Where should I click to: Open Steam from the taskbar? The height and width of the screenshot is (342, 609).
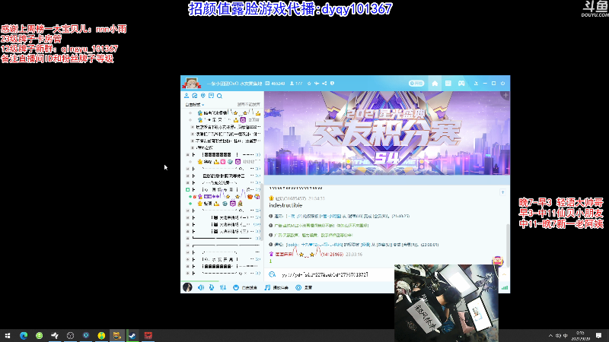[x=132, y=335]
